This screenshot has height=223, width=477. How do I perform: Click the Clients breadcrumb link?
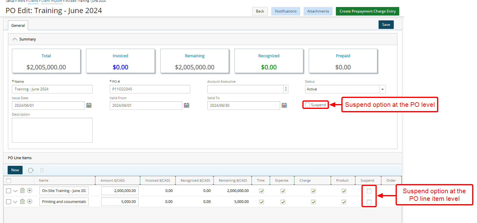33,1
